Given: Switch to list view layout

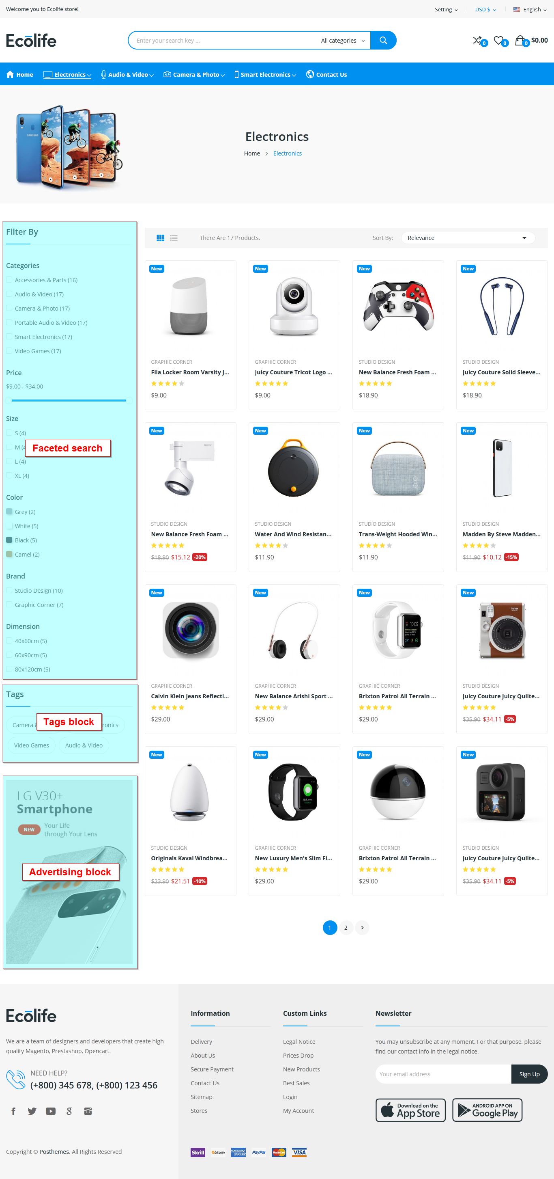Looking at the screenshot, I should coord(174,238).
